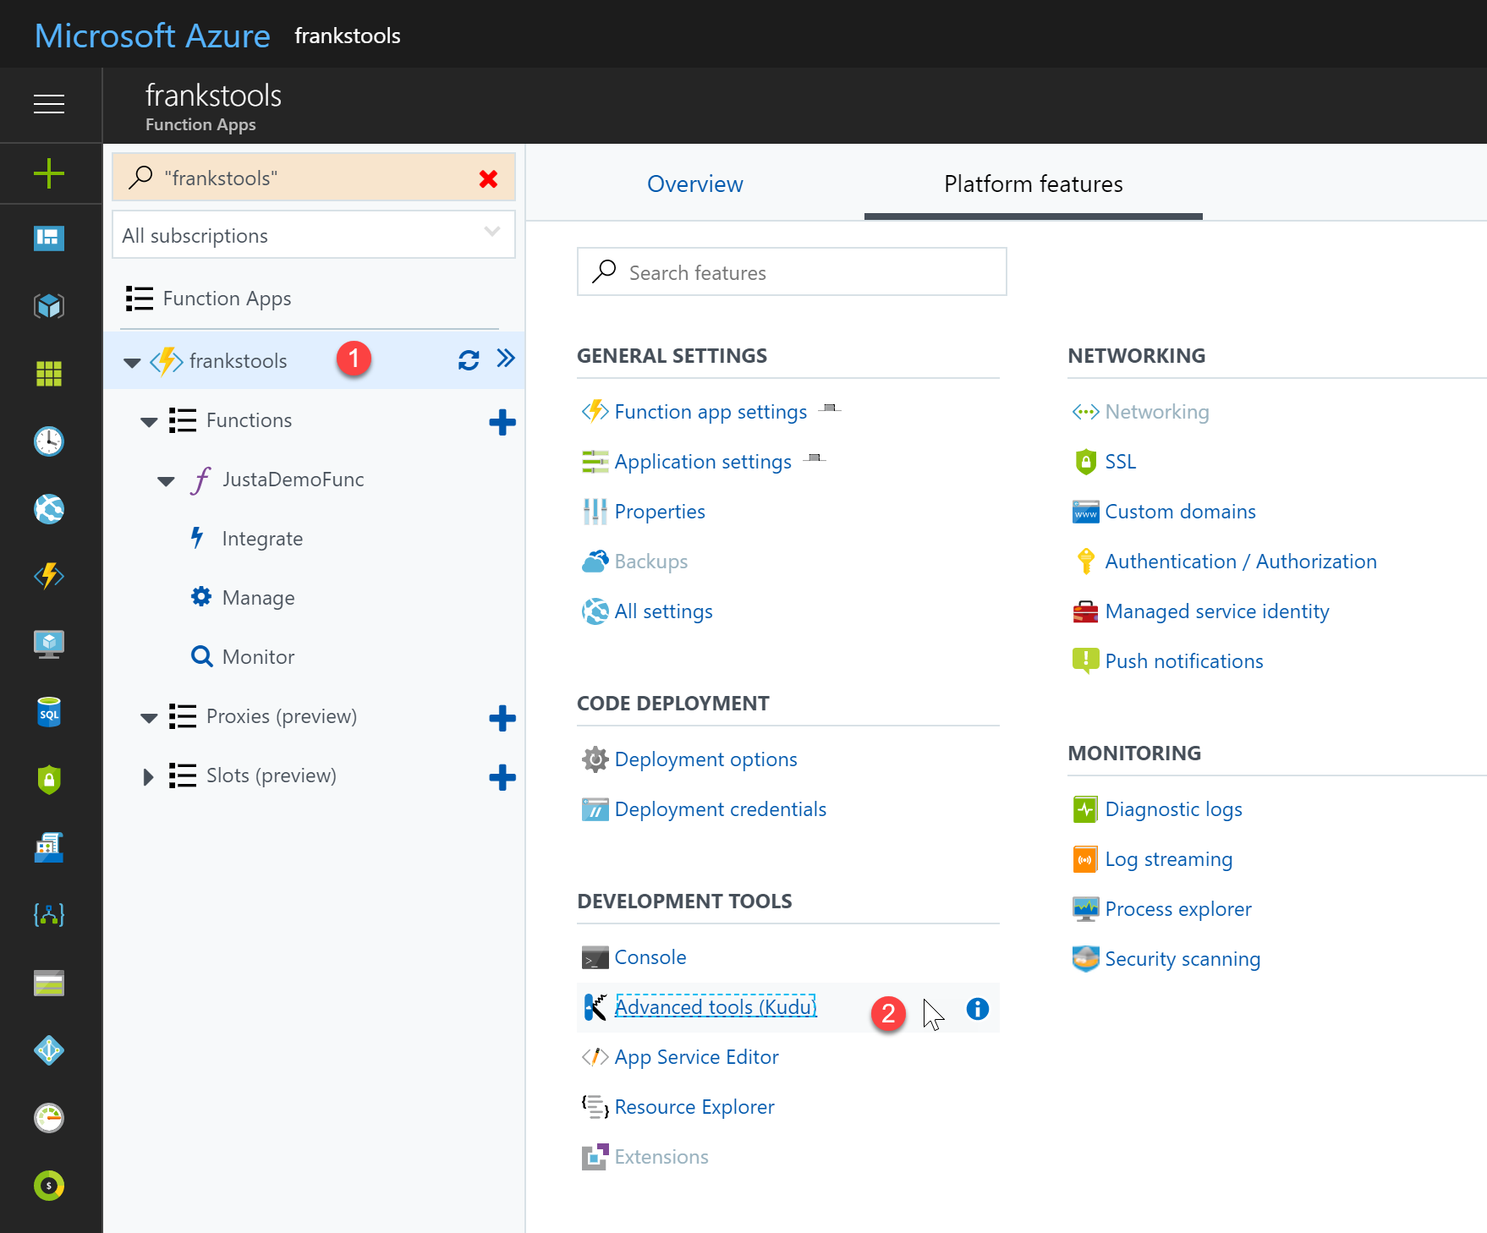Clear the search with red X icon

(488, 178)
